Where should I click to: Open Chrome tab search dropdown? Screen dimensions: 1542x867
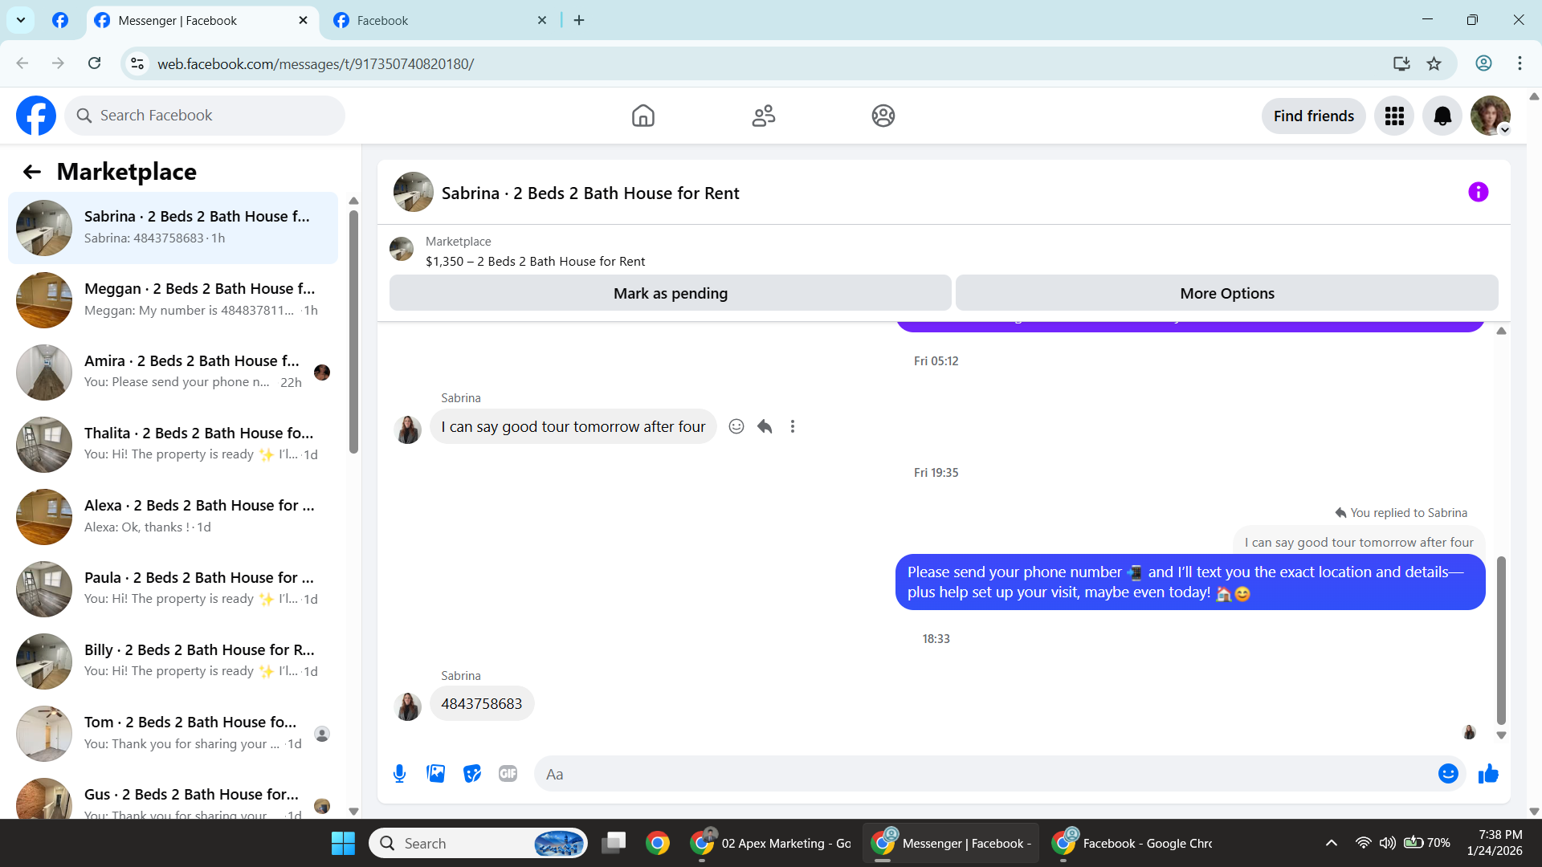pos(21,20)
